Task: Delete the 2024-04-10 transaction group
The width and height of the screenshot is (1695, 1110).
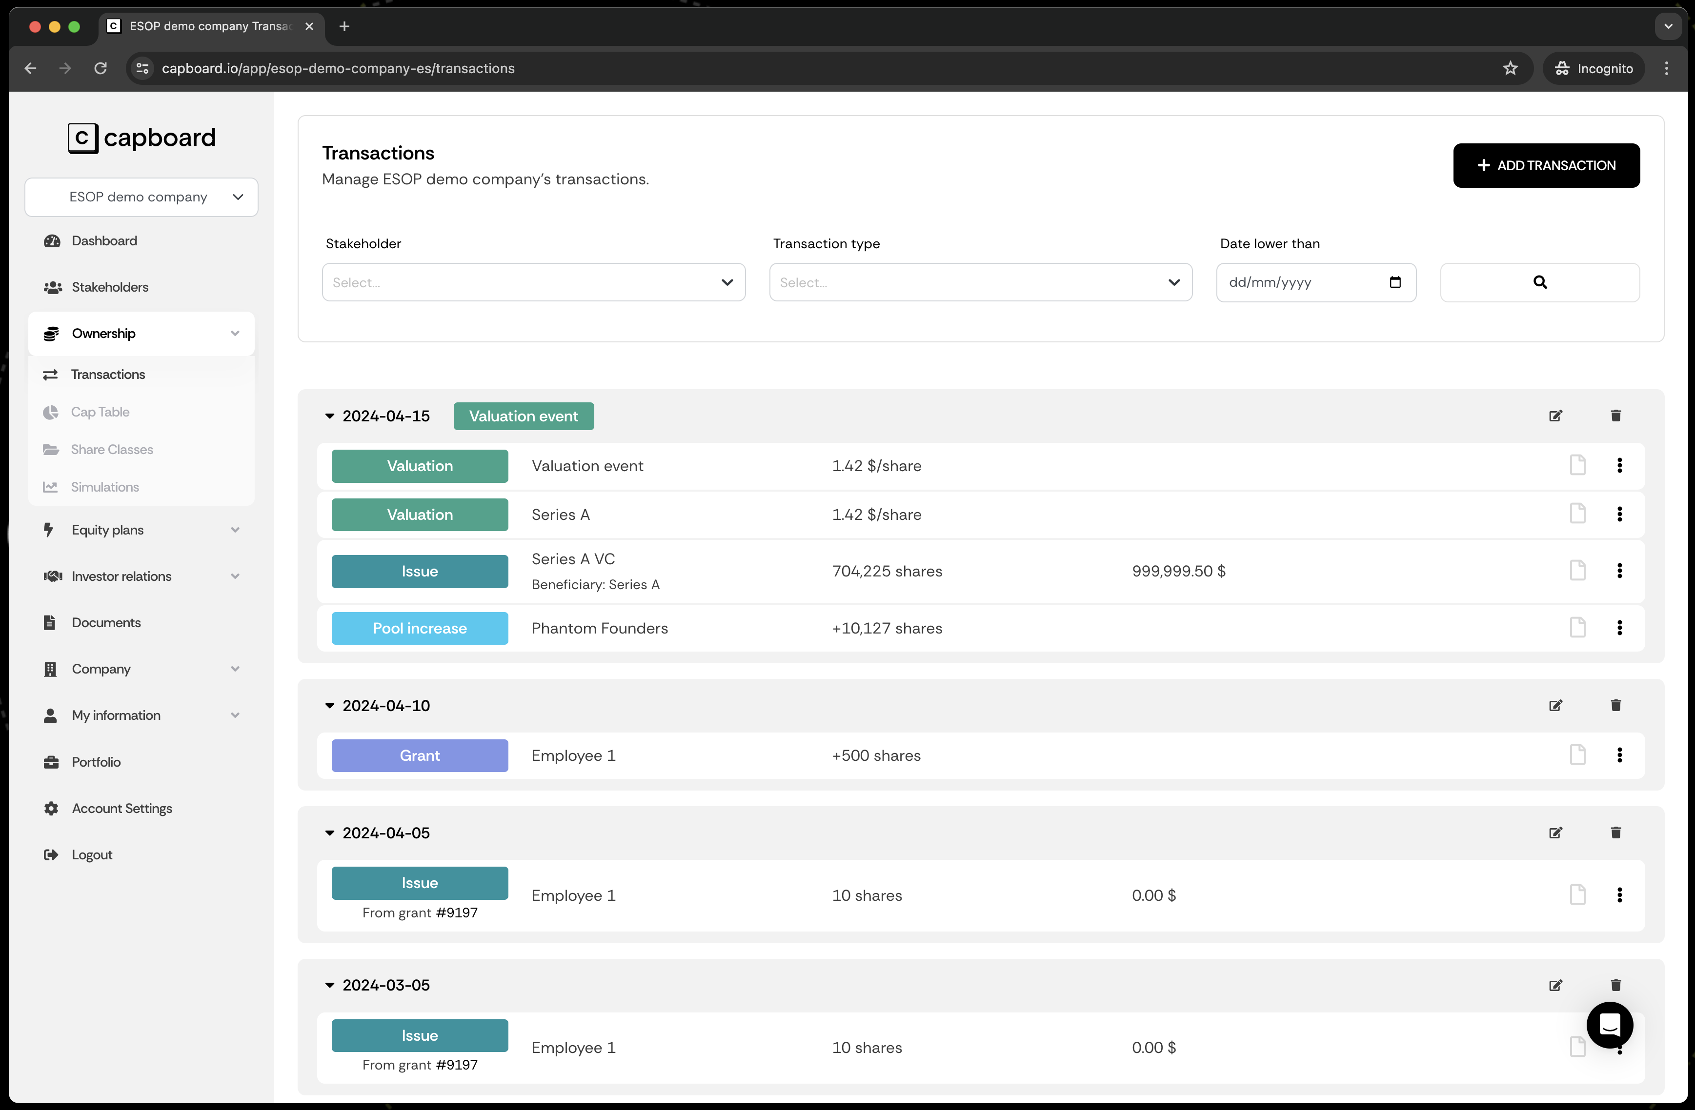Action: click(1615, 705)
